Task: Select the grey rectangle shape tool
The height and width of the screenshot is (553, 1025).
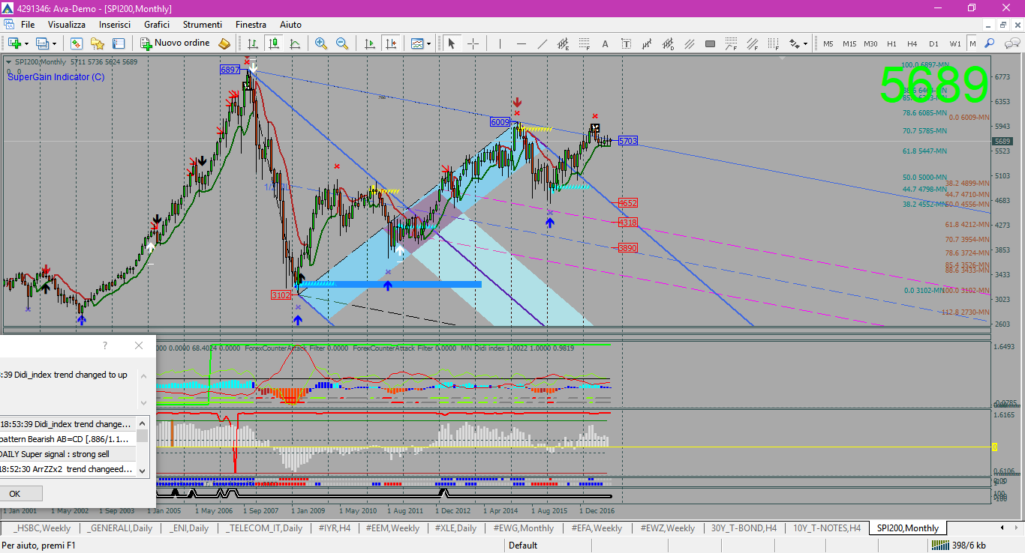Action: tap(711, 43)
